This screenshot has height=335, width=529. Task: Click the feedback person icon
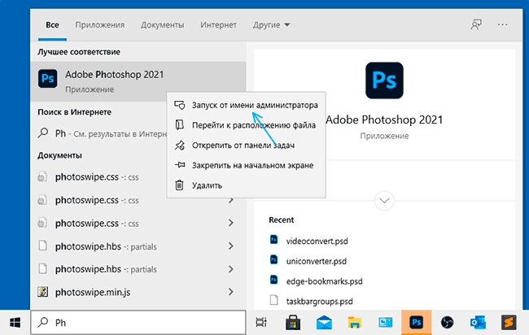tap(476, 24)
